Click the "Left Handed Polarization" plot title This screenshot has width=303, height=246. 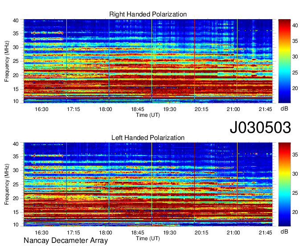click(x=148, y=138)
